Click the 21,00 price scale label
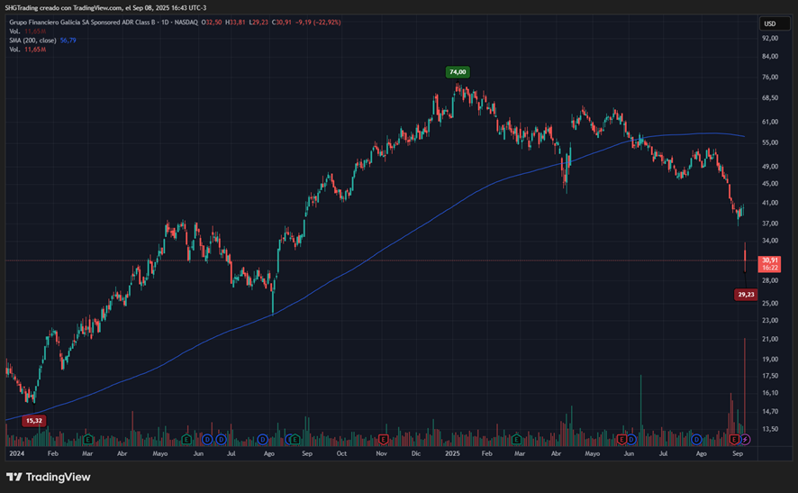Image resolution: width=798 pixels, height=493 pixels. coord(770,339)
